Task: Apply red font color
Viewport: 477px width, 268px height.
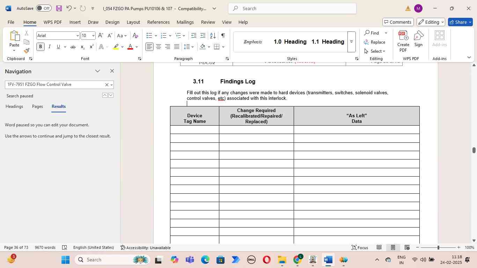Action: click(130, 47)
